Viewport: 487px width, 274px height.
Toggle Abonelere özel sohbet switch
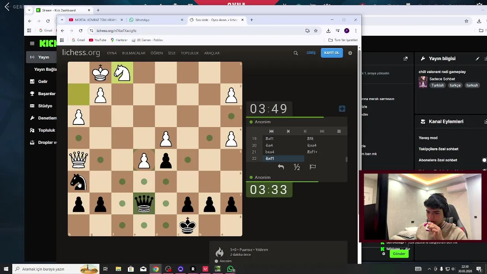pos(484,160)
